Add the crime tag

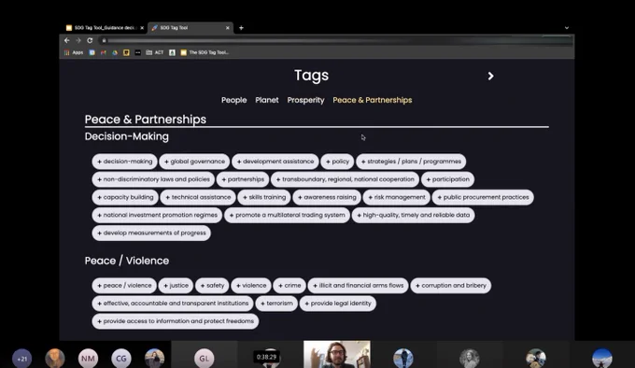click(289, 286)
